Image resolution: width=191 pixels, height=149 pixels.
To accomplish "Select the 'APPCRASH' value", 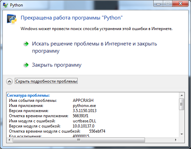I will coord(83,100).
